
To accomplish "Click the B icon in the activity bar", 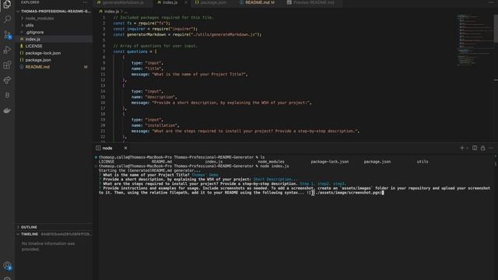I will (7, 95).
